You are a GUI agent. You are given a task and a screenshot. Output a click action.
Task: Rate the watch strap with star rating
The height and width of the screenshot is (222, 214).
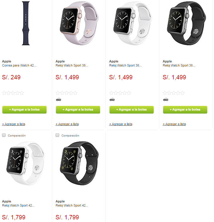click(x=13, y=93)
